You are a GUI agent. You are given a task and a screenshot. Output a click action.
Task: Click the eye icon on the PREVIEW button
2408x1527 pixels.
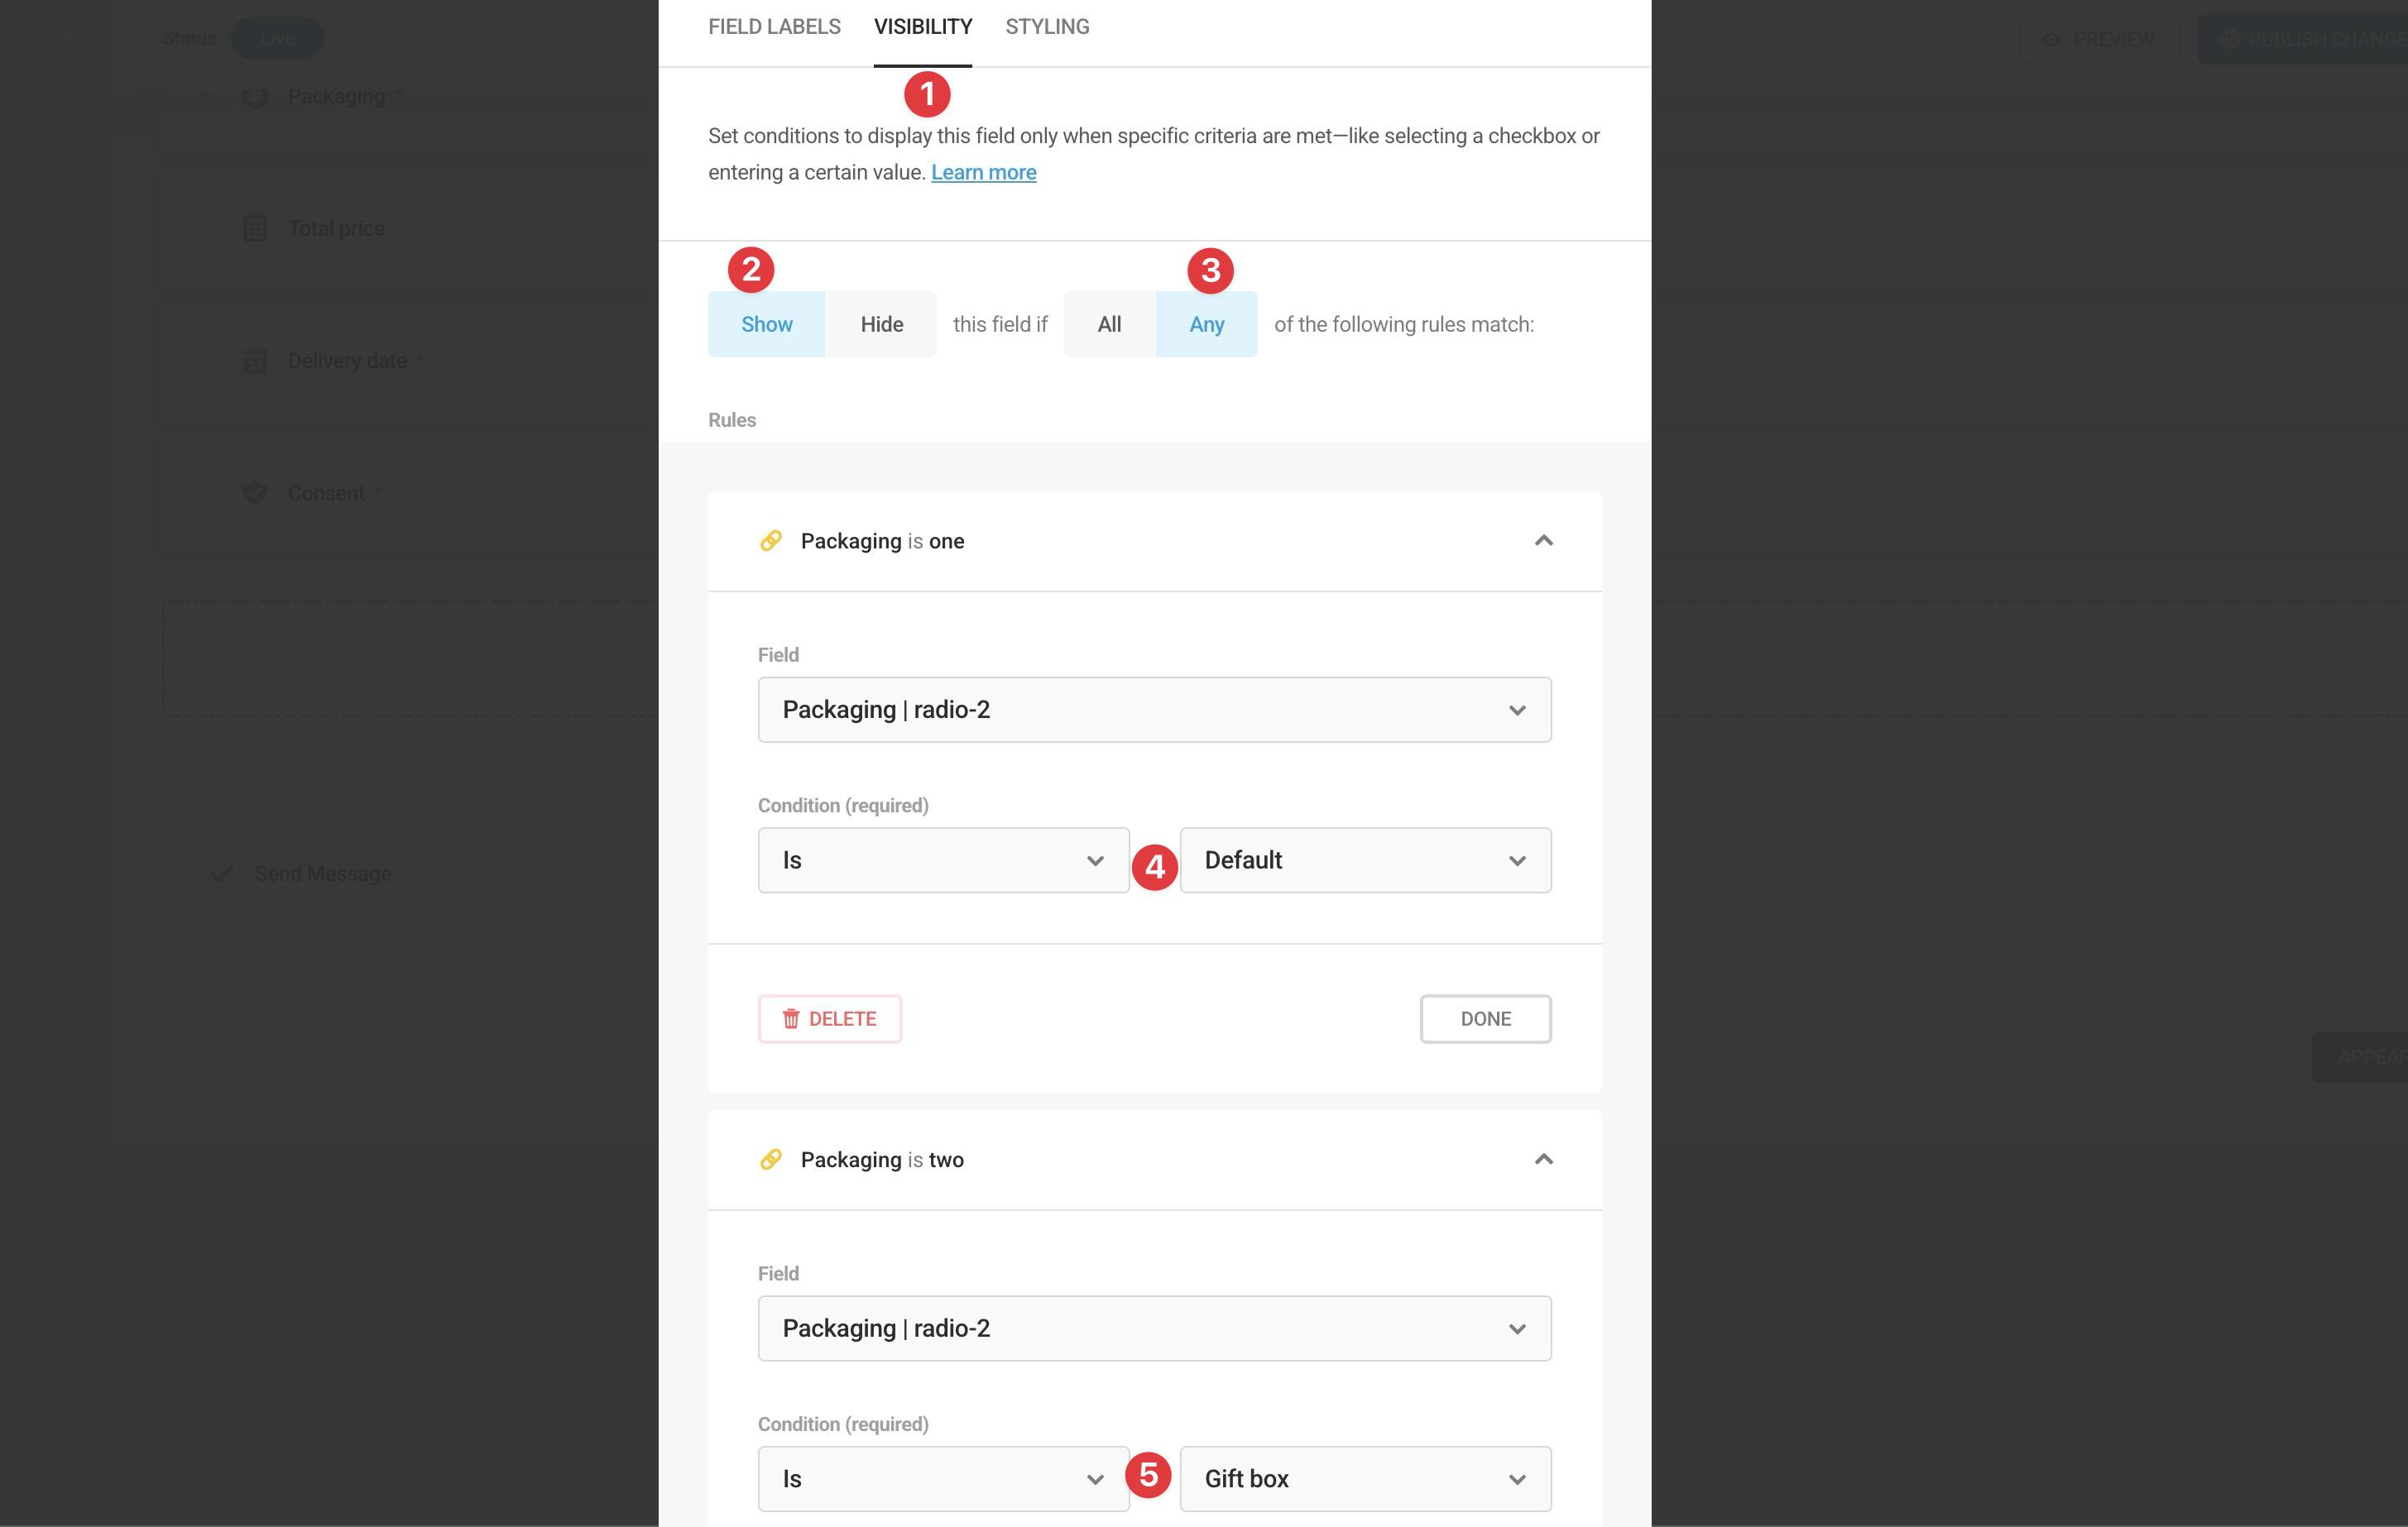[x=2051, y=39]
